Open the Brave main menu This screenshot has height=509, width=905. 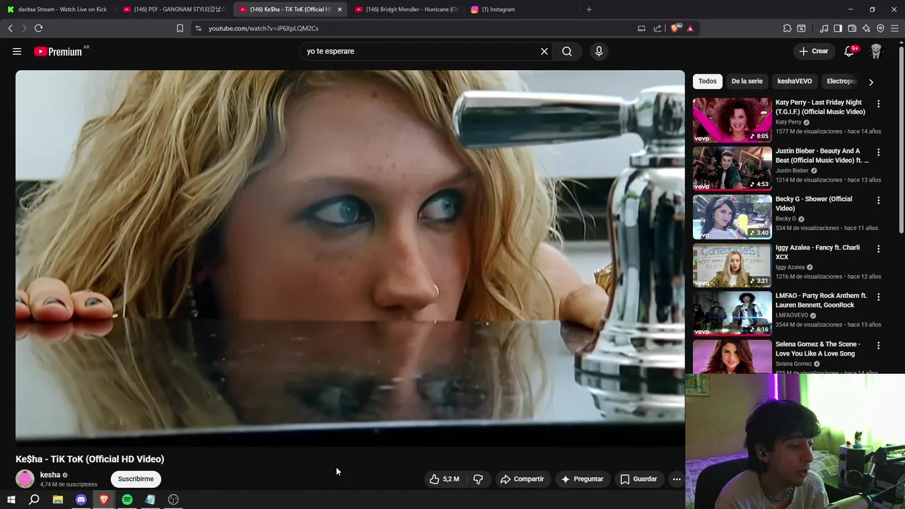(x=895, y=28)
